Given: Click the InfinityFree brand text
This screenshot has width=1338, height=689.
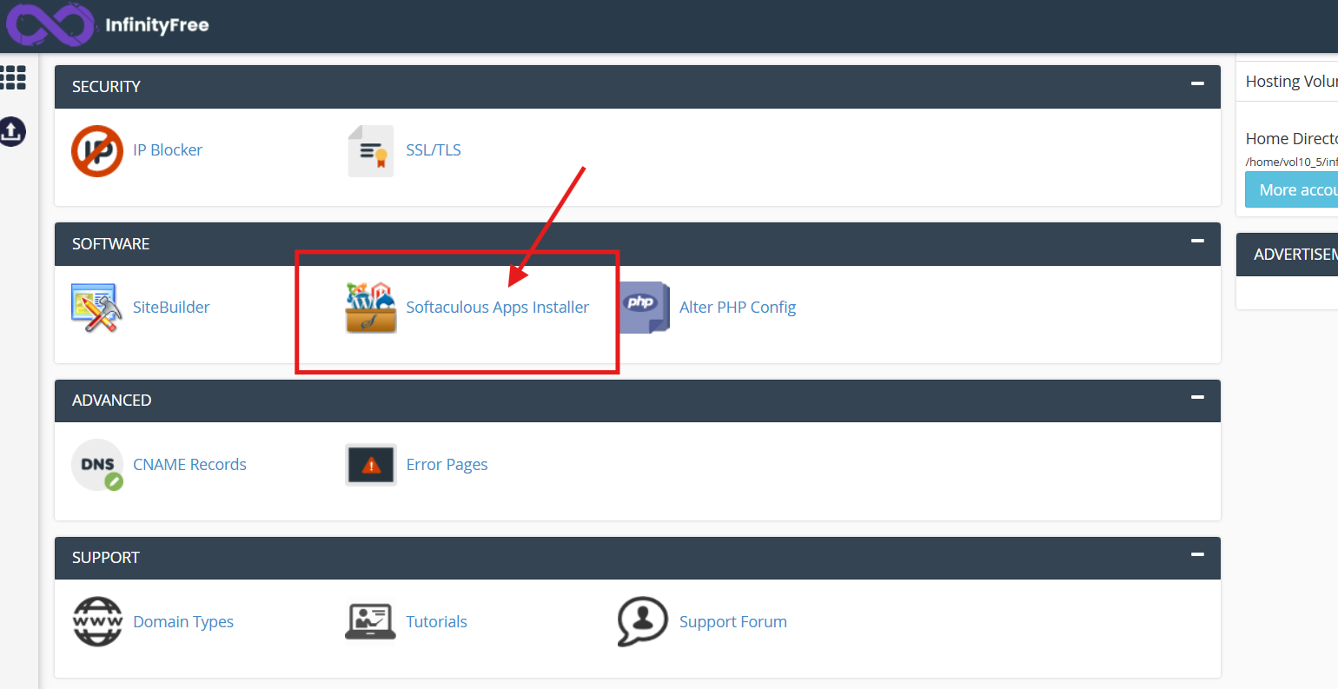Looking at the screenshot, I should pyautogui.click(x=157, y=25).
